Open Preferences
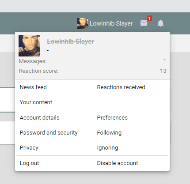This screenshot has height=184, width=190. coord(112,117)
